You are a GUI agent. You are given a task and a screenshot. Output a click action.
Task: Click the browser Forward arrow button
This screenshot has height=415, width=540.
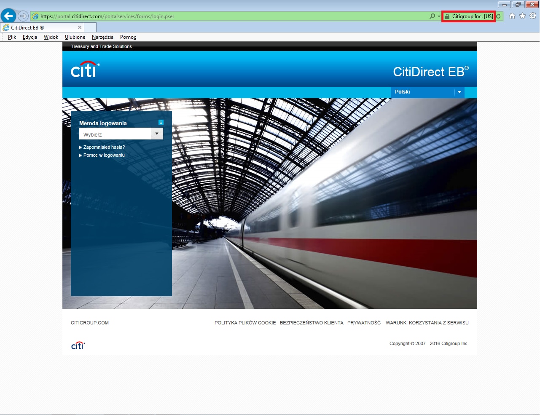pyautogui.click(x=23, y=16)
